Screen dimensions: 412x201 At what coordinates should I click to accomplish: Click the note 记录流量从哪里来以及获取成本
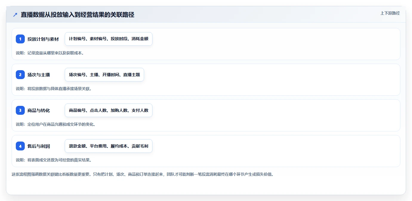[x=50, y=53]
